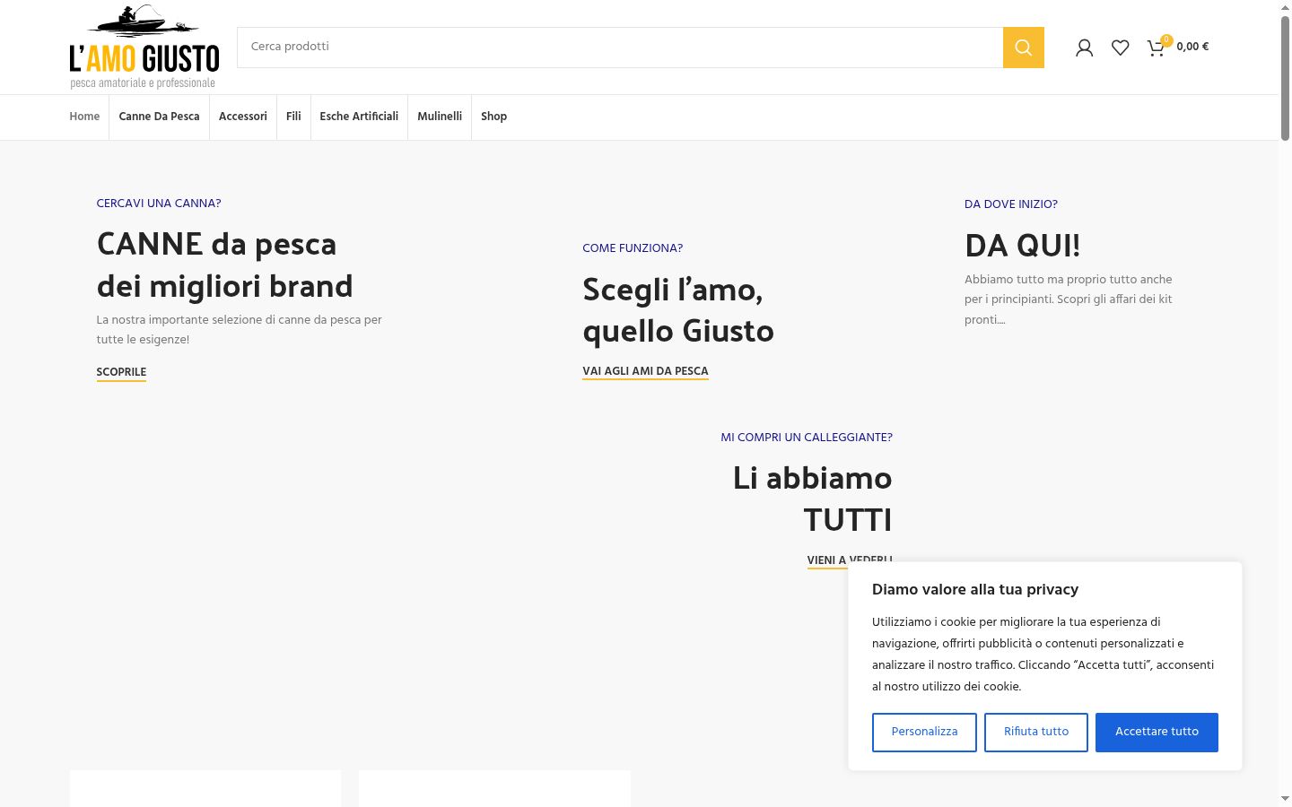Click the COME FUNZIONA? label
The height and width of the screenshot is (807, 1292).
pos(633,248)
